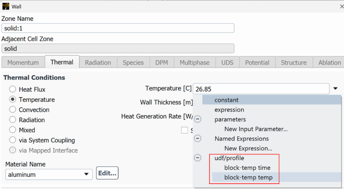
Task: Select the Mixed thermal condition
Action: coord(13,130)
